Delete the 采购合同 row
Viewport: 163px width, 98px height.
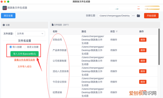pyautogui.click(x=143, y=40)
